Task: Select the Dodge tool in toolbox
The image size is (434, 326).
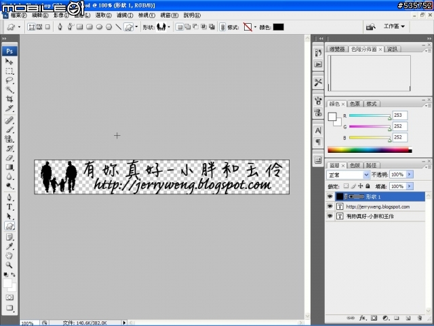Action: point(9,186)
